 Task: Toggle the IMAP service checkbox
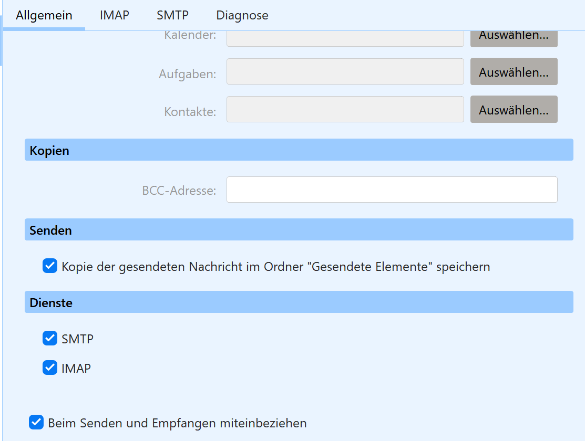click(x=50, y=368)
